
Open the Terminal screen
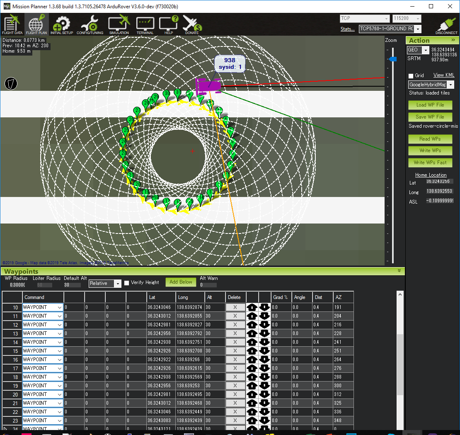click(x=145, y=24)
